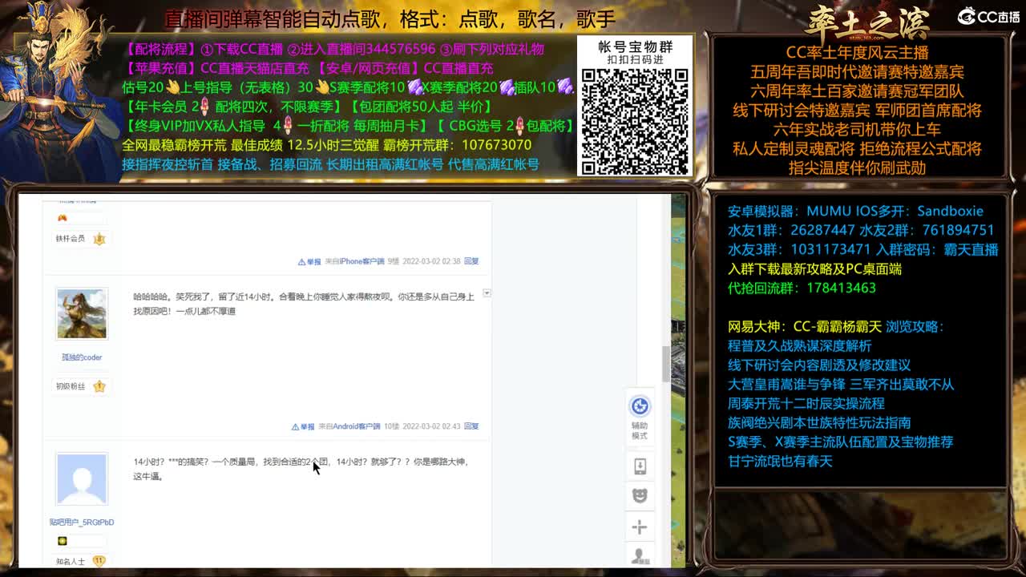The image size is (1026, 577).
Task: Open the iPhone客户端 link on 9楼
Action: (362, 261)
